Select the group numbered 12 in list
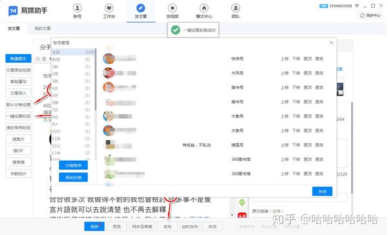 [73, 145]
